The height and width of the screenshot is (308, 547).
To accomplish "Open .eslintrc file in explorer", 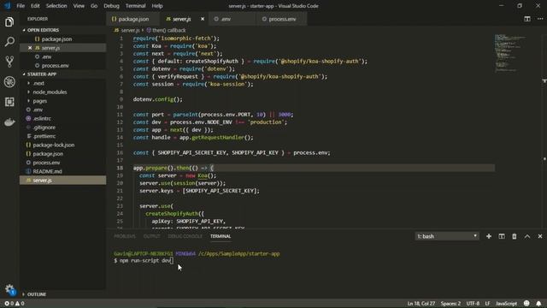I will point(42,118).
